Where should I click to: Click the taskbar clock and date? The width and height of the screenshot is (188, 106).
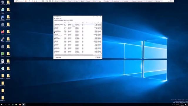[x=182, y=105]
